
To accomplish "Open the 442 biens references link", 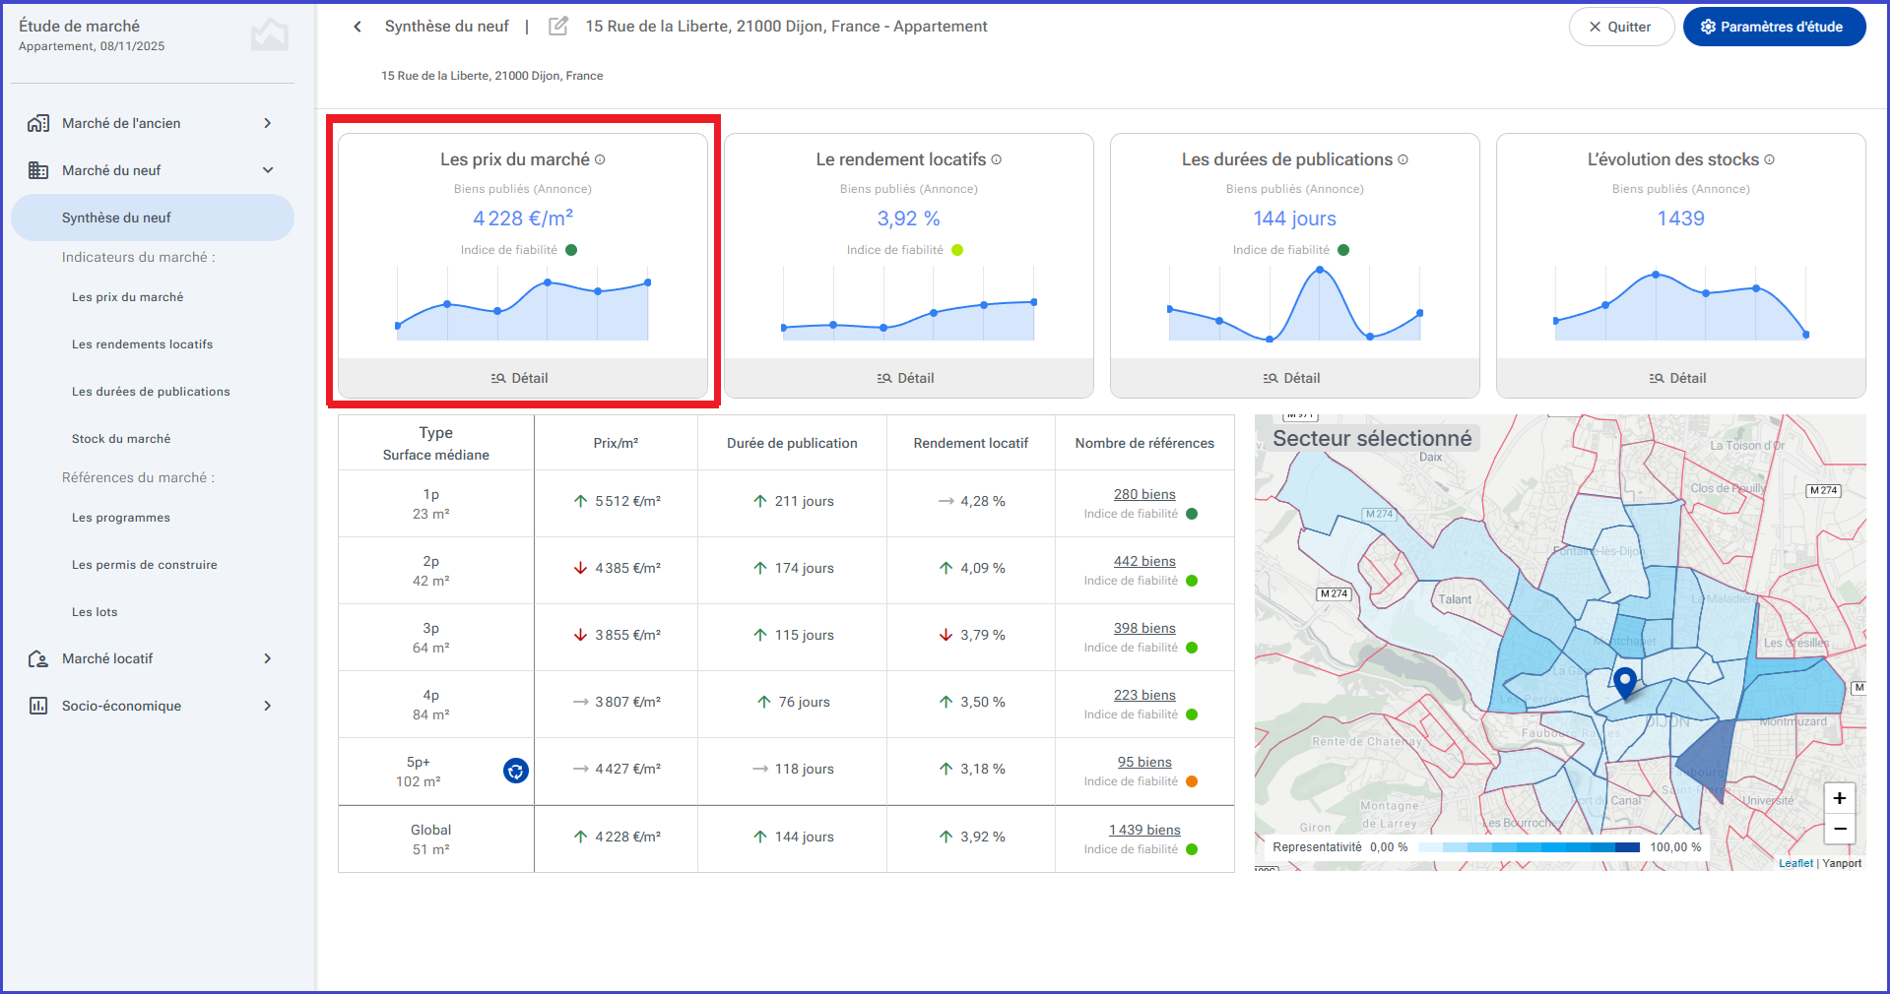I will click(1144, 561).
